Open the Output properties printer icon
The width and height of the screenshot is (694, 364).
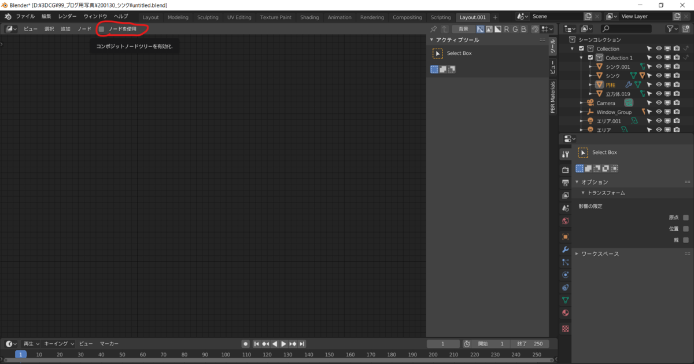pos(566,183)
